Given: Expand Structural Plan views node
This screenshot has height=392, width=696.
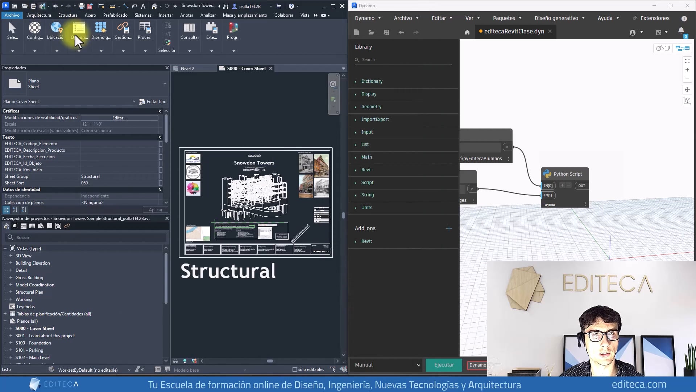Looking at the screenshot, I should coord(11,292).
